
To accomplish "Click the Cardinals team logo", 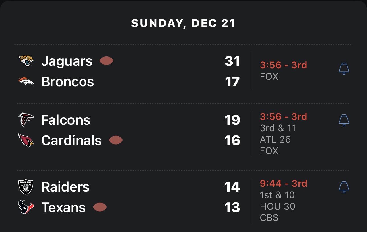I will pos(26,140).
